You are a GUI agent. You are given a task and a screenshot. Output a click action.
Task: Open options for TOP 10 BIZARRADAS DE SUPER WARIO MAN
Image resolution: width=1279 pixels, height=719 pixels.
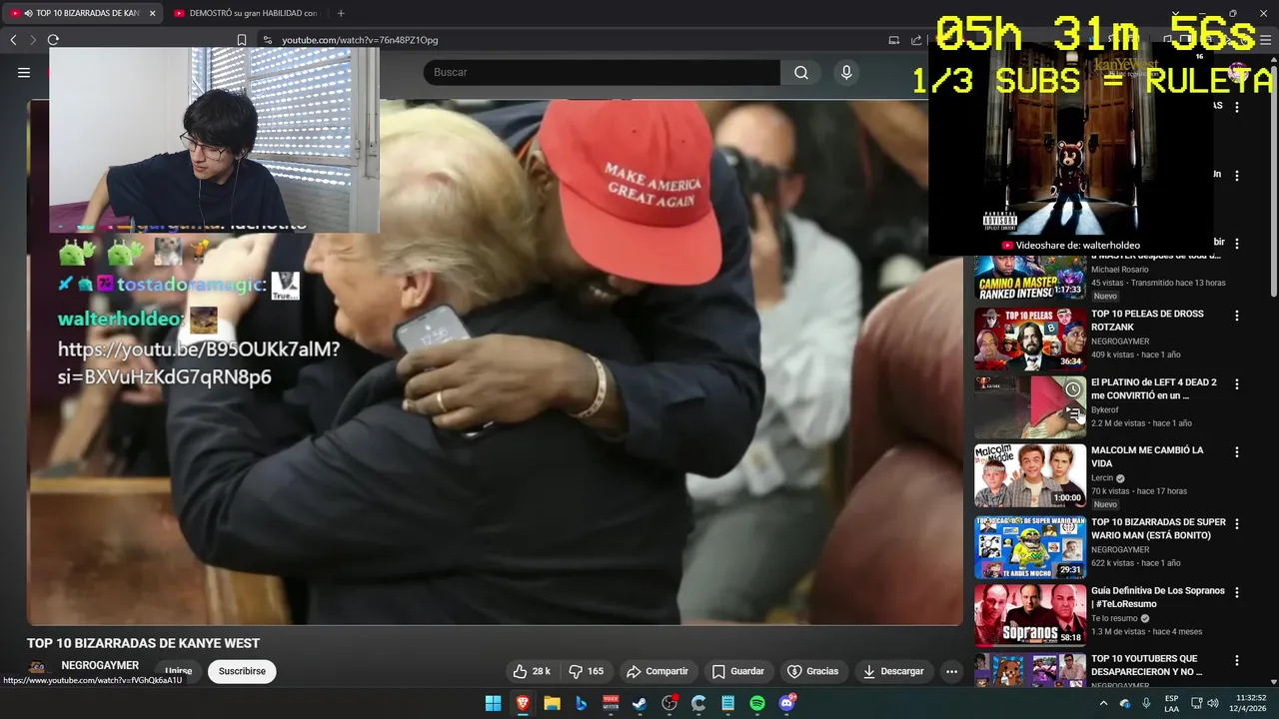1237,524
